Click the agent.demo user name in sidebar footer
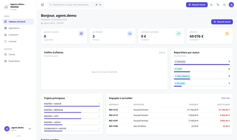This screenshot has width=237, height=140. point(18,127)
